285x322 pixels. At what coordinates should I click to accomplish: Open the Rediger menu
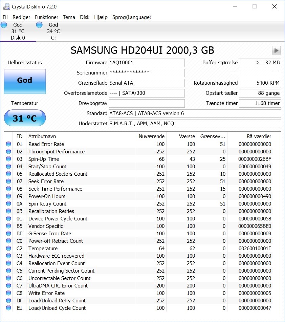point(21,17)
